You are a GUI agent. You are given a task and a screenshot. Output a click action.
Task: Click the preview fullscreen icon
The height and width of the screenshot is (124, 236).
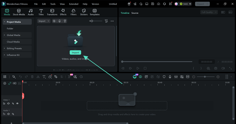230,68
